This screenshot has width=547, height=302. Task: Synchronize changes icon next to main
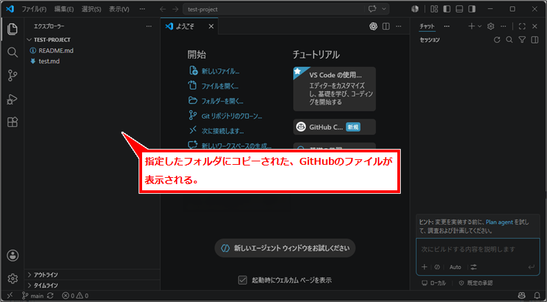tap(50, 296)
